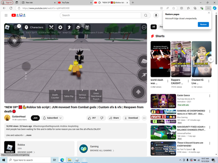Select Omni Directional Punch slot 4
The height and width of the screenshot is (163, 218).
[96, 96]
